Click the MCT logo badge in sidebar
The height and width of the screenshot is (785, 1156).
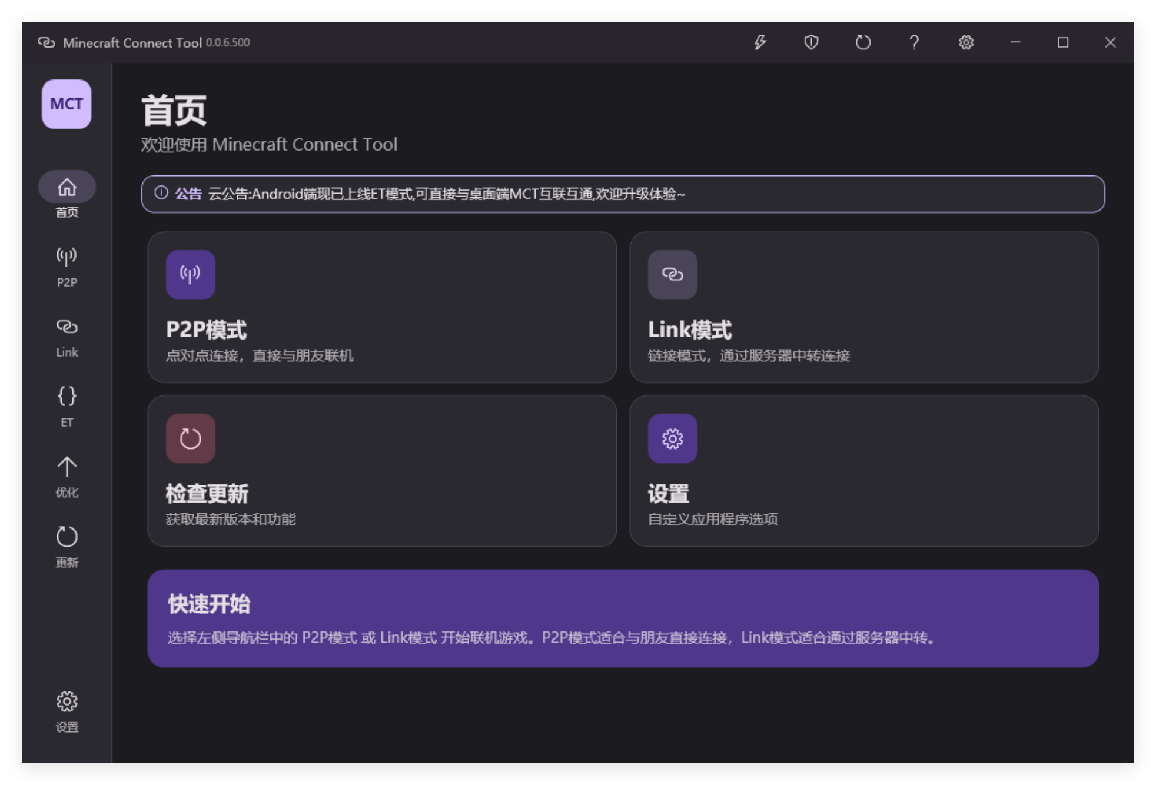[x=67, y=104]
